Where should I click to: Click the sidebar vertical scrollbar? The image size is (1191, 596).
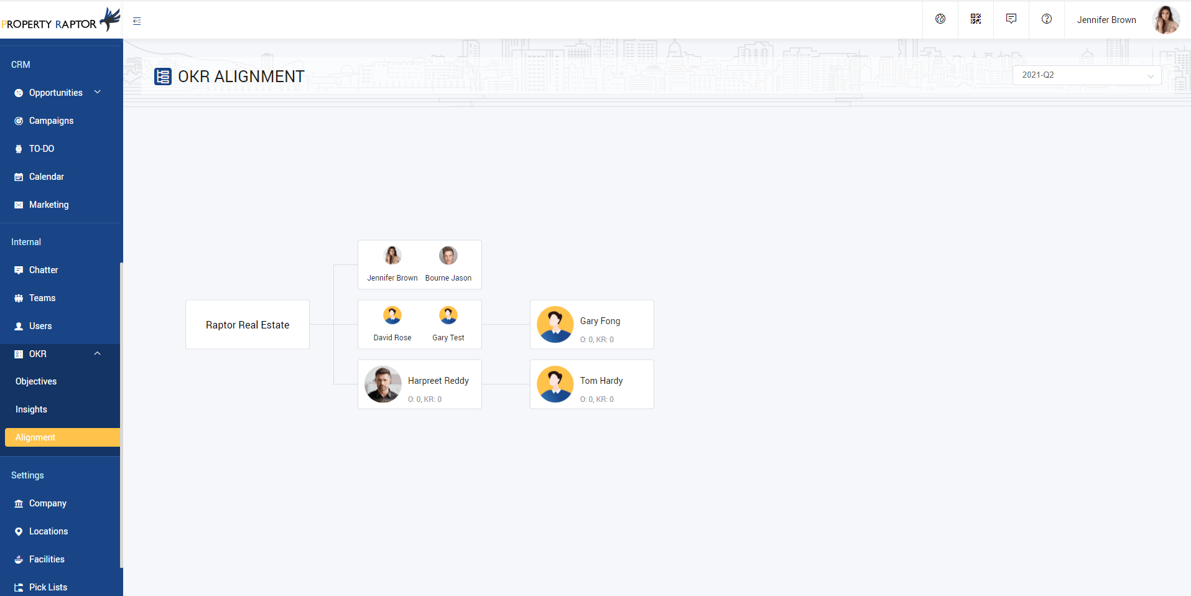click(121, 415)
